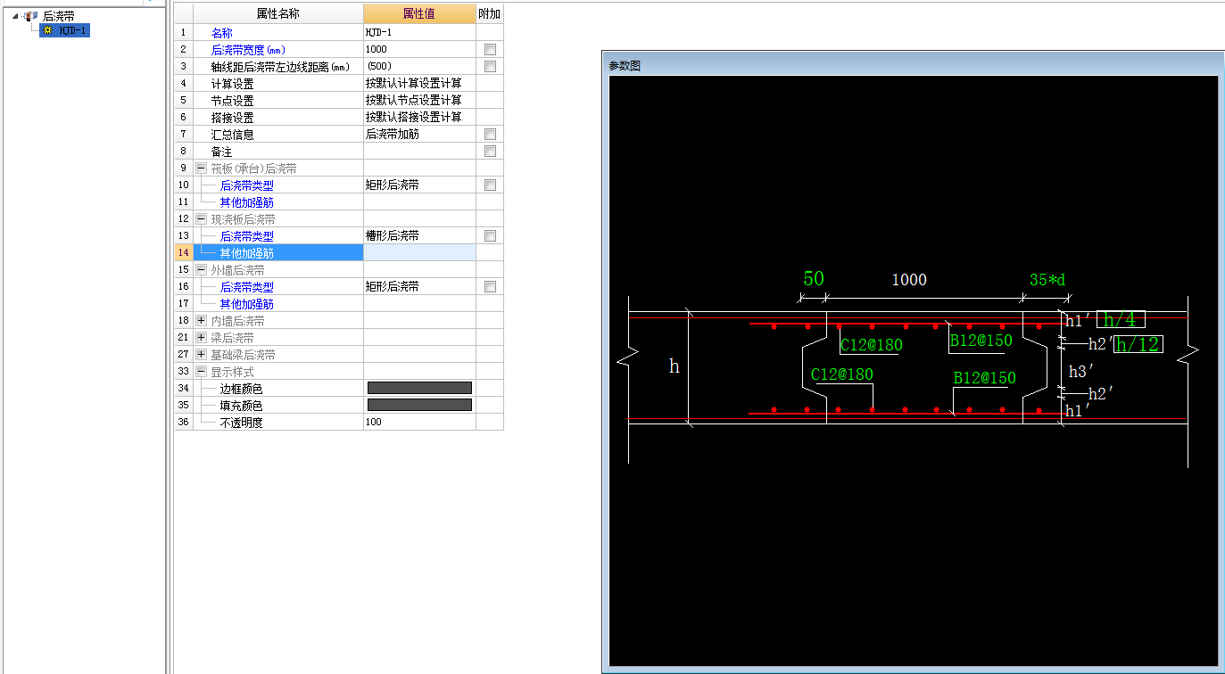1225x674 pixels.
Task: Click the empty 备注 value cell
Action: pyautogui.click(x=419, y=151)
